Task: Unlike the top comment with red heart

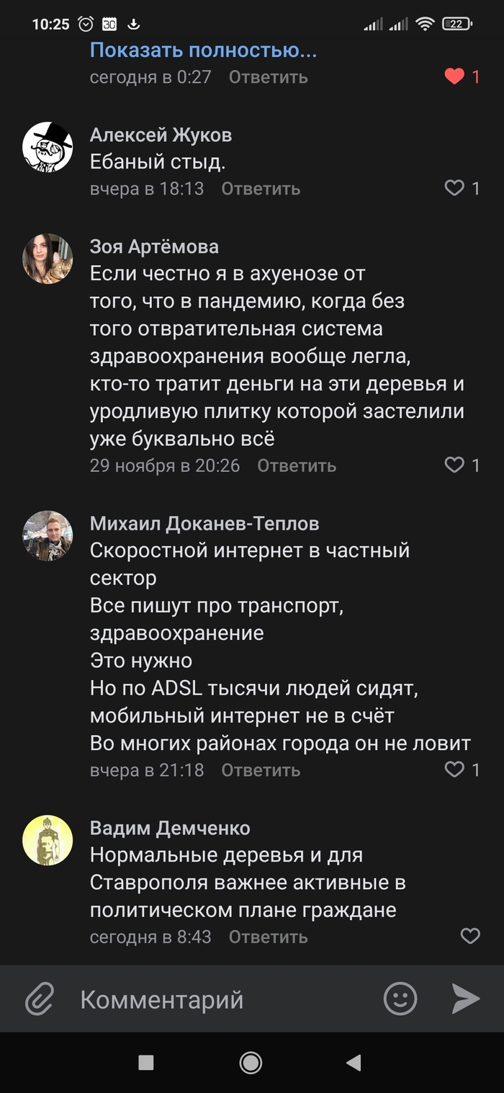Action: [454, 76]
